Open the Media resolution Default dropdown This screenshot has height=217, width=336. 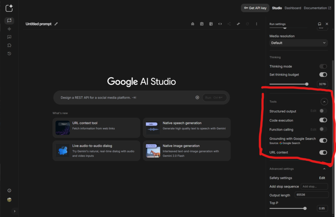pos(299,43)
